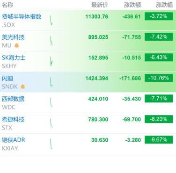Viewport: 176px width, 173px height.
Task: Open the mini trend chart for 费城半导体指数
Action: 51,20
